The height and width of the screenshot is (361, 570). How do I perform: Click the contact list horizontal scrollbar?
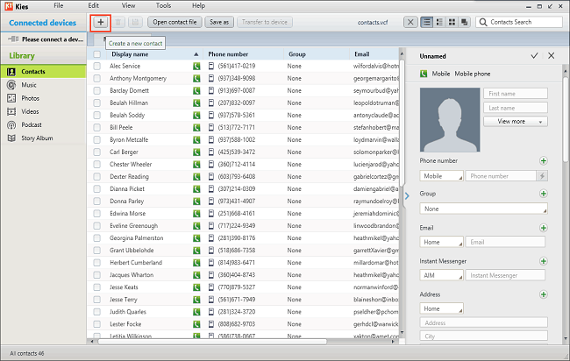coord(213,342)
